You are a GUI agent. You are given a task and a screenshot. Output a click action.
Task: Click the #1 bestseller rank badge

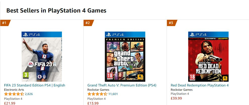pos(5,23)
